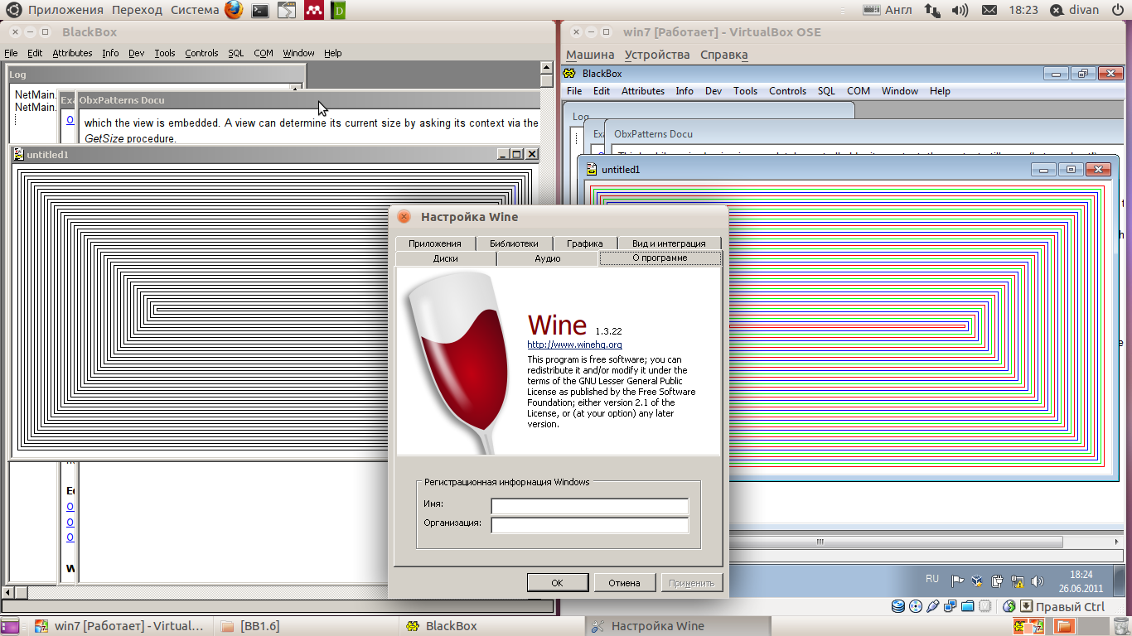Click the VirtualBox optical disc status icon
Viewport: 1132px width, 636px height.
click(x=916, y=606)
